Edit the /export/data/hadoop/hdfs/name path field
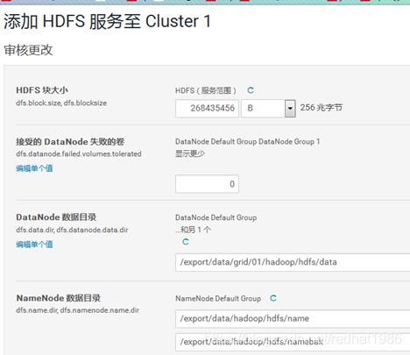 (293, 319)
